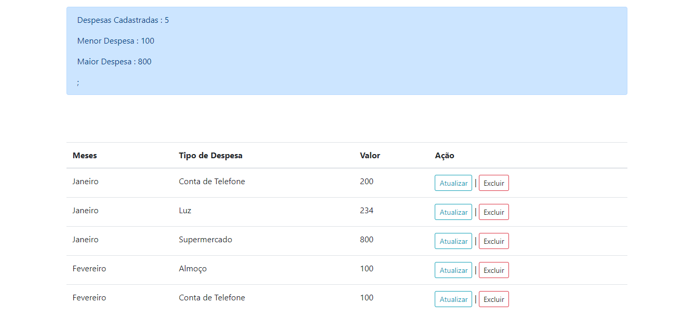
Task: Click the Ação column header
Action: pos(445,155)
